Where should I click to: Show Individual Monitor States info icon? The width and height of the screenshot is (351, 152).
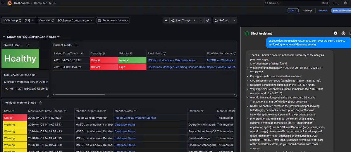(40, 103)
